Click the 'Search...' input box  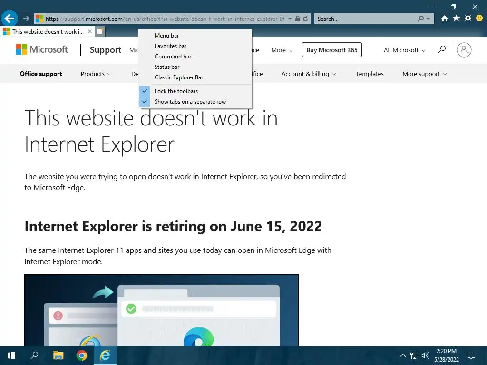pos(365,19)
